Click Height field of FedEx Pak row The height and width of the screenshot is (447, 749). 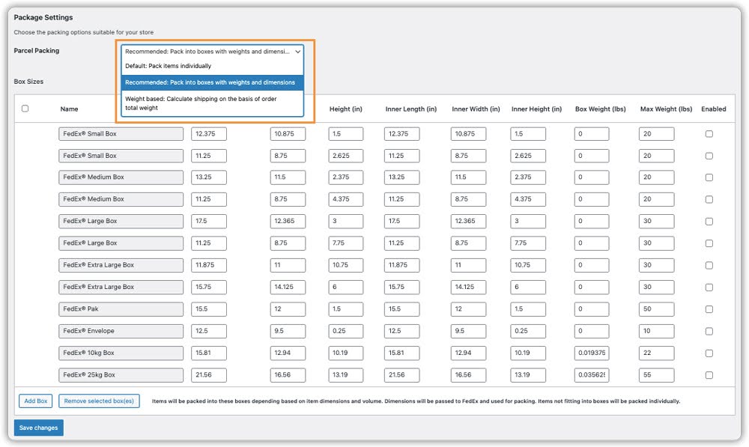click(x=345, y=308)
